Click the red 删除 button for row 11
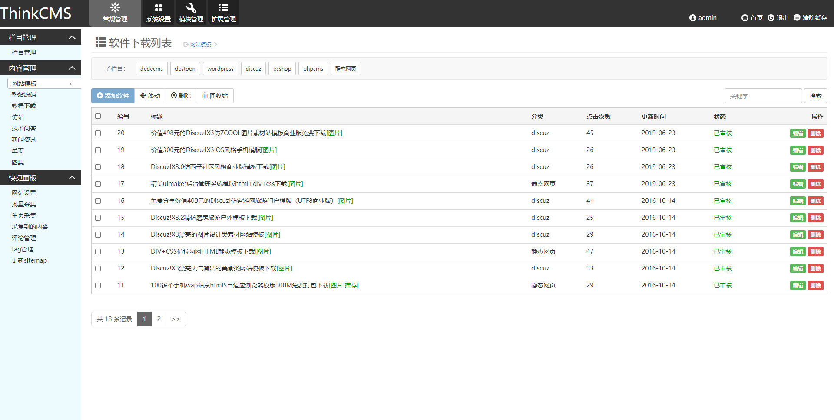This screenshot has height=420, width=834. point(815,286)
